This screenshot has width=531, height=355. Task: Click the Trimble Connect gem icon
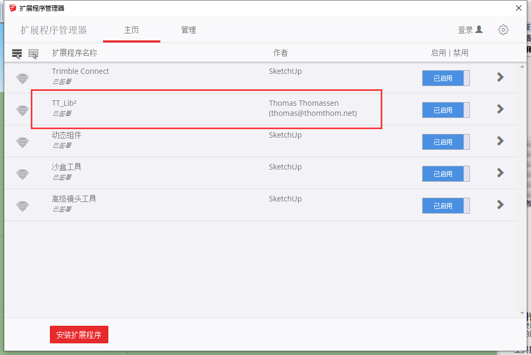(x=22, y=79)
